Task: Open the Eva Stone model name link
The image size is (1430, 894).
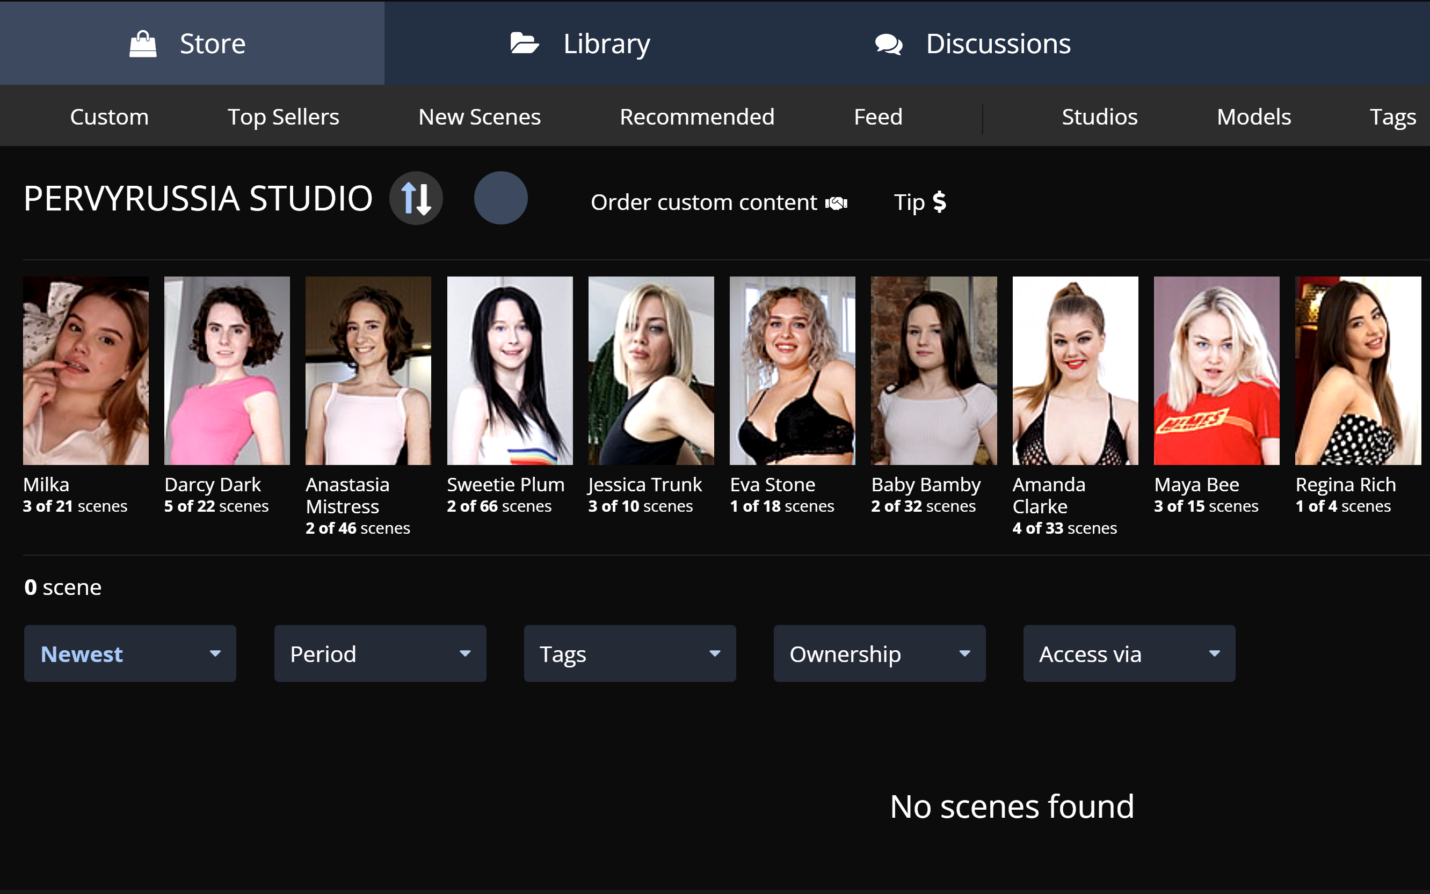Action: click(x=772, y=484)
